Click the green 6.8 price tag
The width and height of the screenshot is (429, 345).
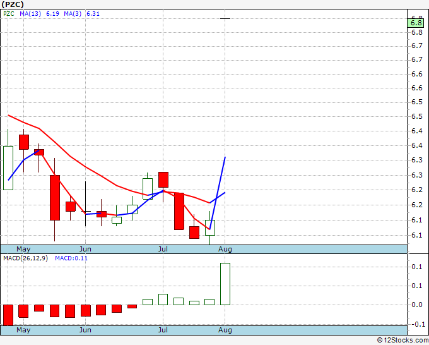tap(416, 23)
